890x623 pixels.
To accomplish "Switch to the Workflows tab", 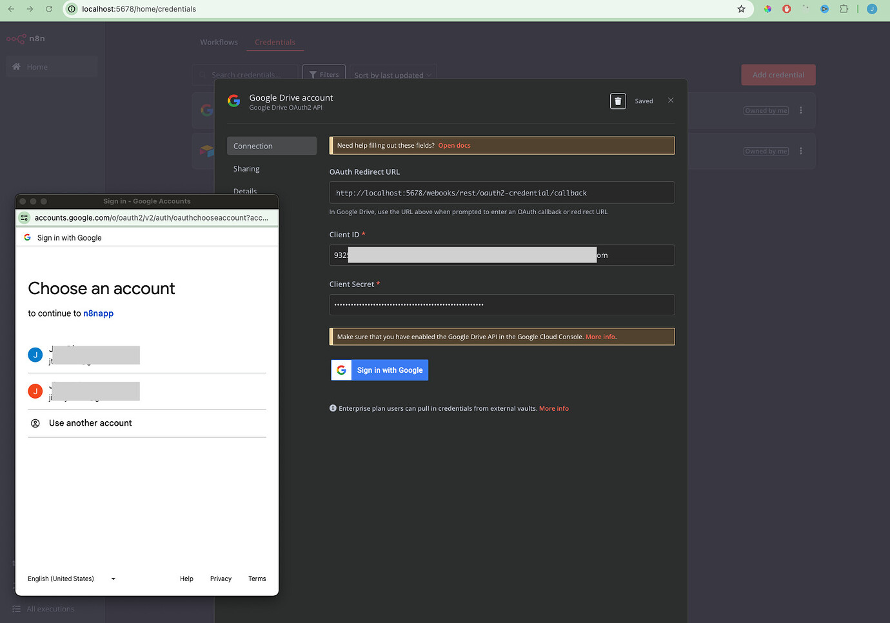I will coord(219,41).
